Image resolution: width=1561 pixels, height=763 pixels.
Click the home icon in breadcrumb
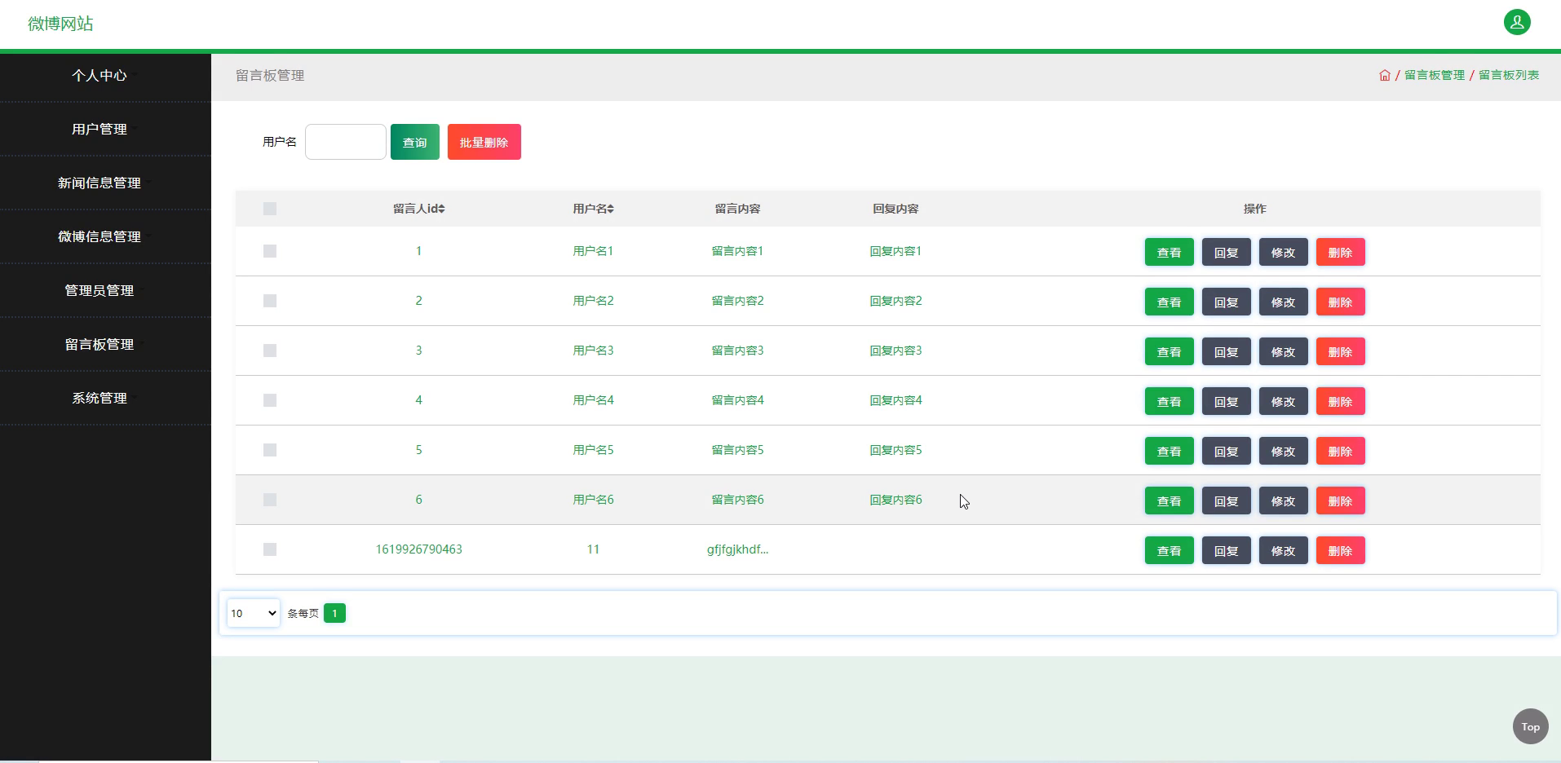click(1385, 75)
